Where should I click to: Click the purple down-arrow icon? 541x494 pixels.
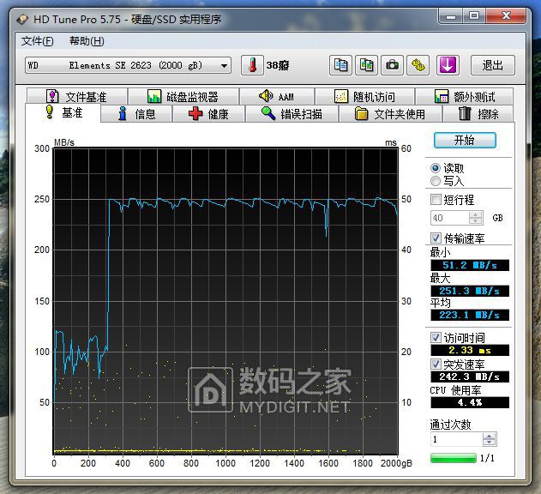pyautogui.click(x=448, y=65)
